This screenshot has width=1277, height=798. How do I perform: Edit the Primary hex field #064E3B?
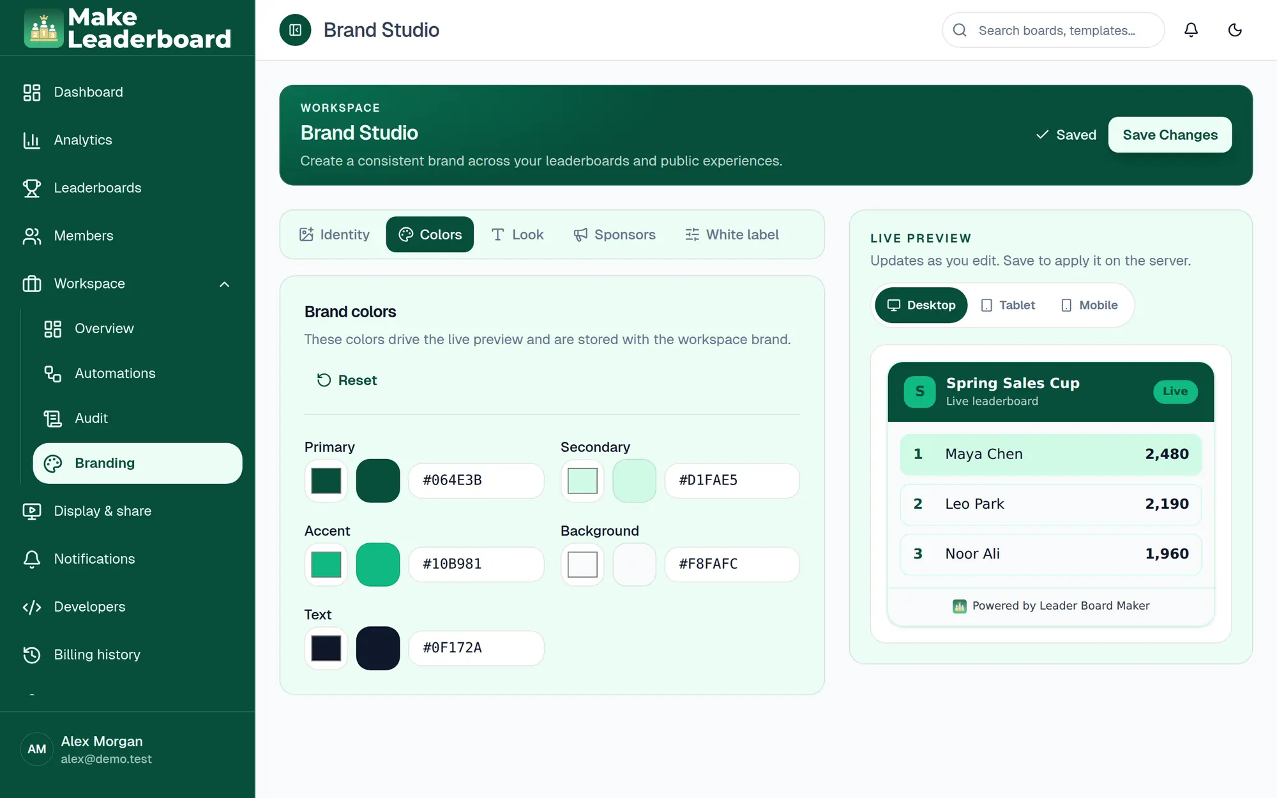[x=476, y=480]
